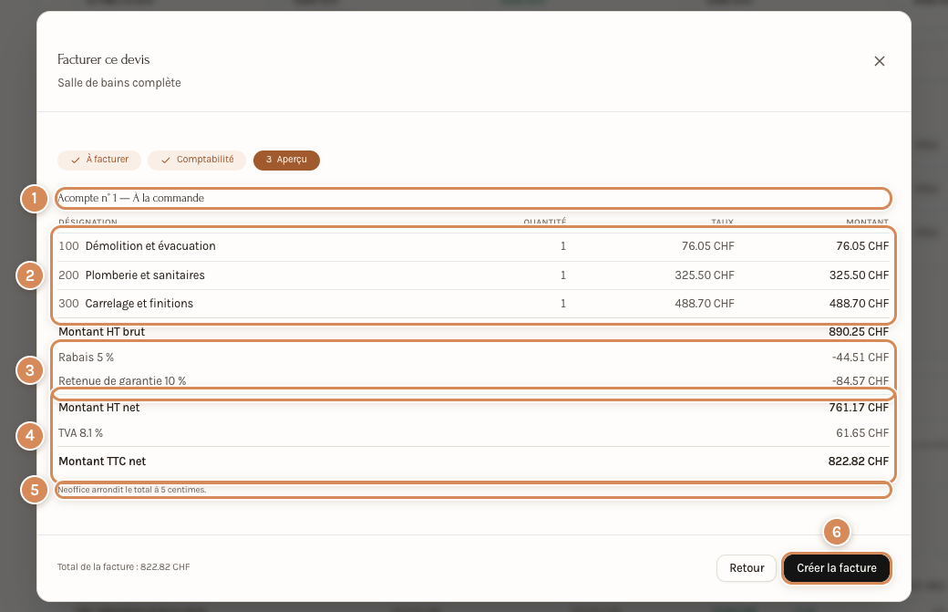Close the Facturer ce devis dialog
948x612 pixels.
879,61
